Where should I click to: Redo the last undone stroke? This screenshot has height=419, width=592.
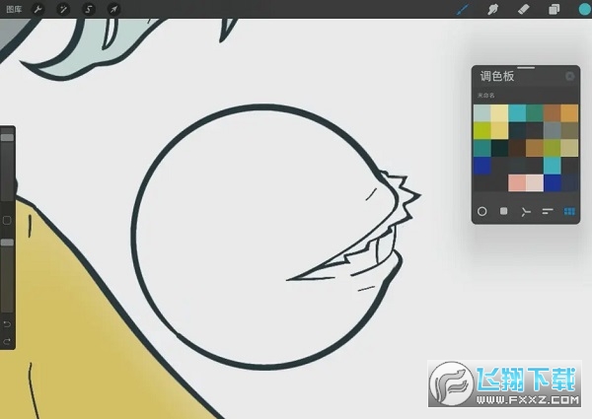coord(7,342)
